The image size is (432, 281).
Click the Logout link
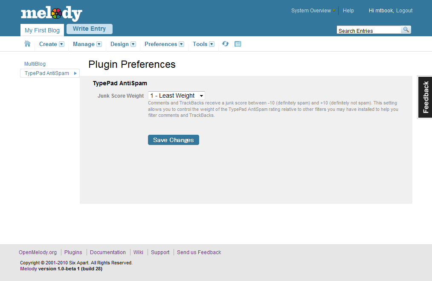click(x=404, y=11)
